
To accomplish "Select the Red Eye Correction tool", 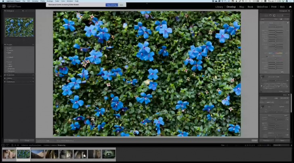I will [x=270, y=15].
